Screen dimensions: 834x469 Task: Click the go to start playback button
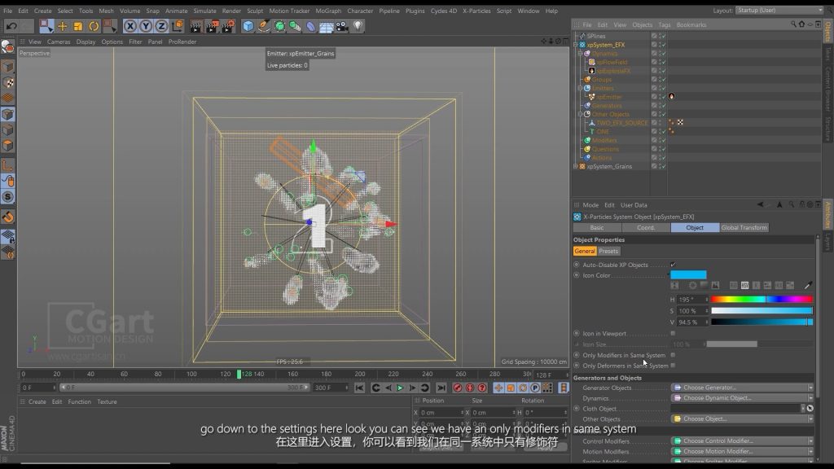pyautogui.click(x=359, y=388)
